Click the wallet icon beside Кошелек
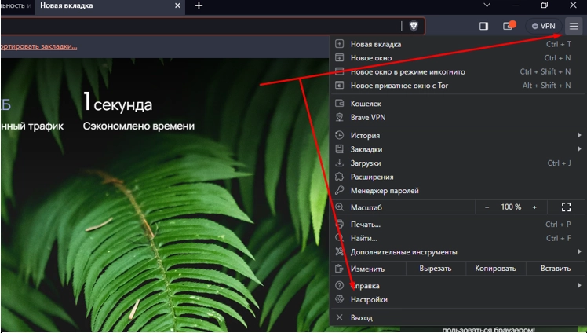Viewport: 587px width, 333px height. [x=339, y=104]
